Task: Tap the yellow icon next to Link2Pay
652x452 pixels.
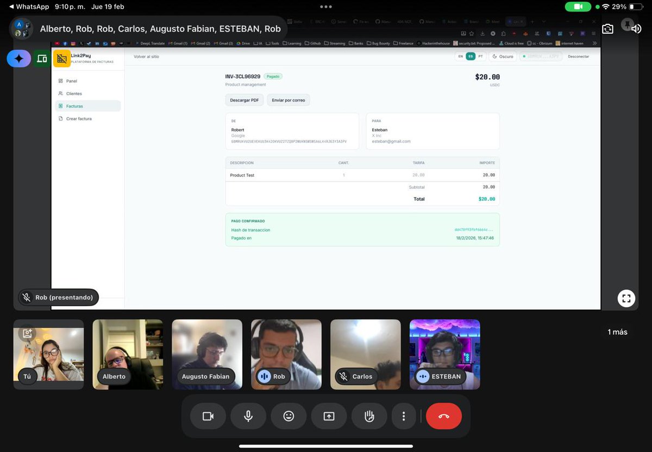Action: click(61, 59)
